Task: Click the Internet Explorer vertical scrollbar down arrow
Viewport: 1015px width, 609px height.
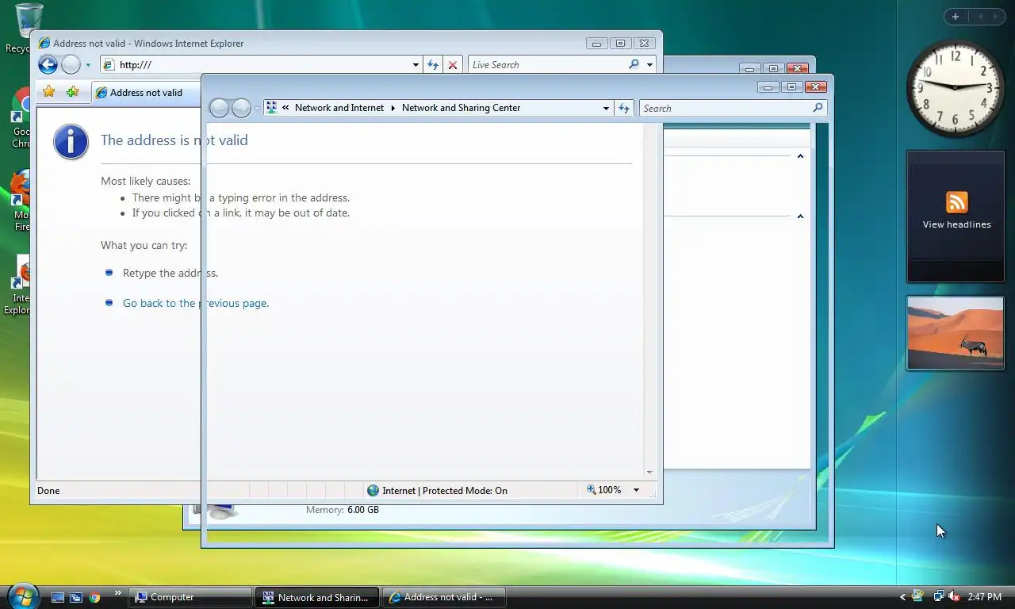Action: 649,472
